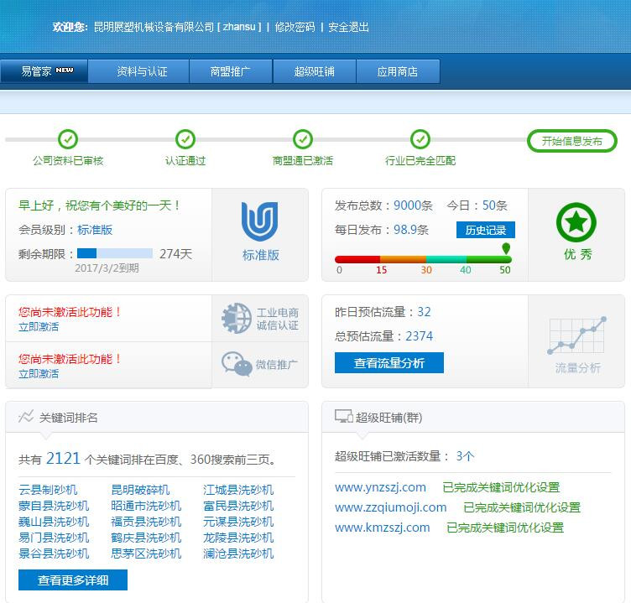Click the 公司资料已审核 green checkmark icon
Viewport: 631px width, 603px height.
point(68,139)
